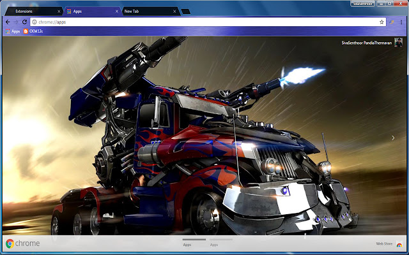The width and height of the screenshot is (409, 255).
Task: Select the second Apps page indicator
Action: pos(220,242)
